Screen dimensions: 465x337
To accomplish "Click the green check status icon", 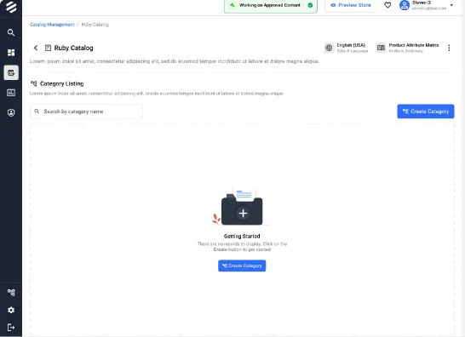I will click(310, 5).
